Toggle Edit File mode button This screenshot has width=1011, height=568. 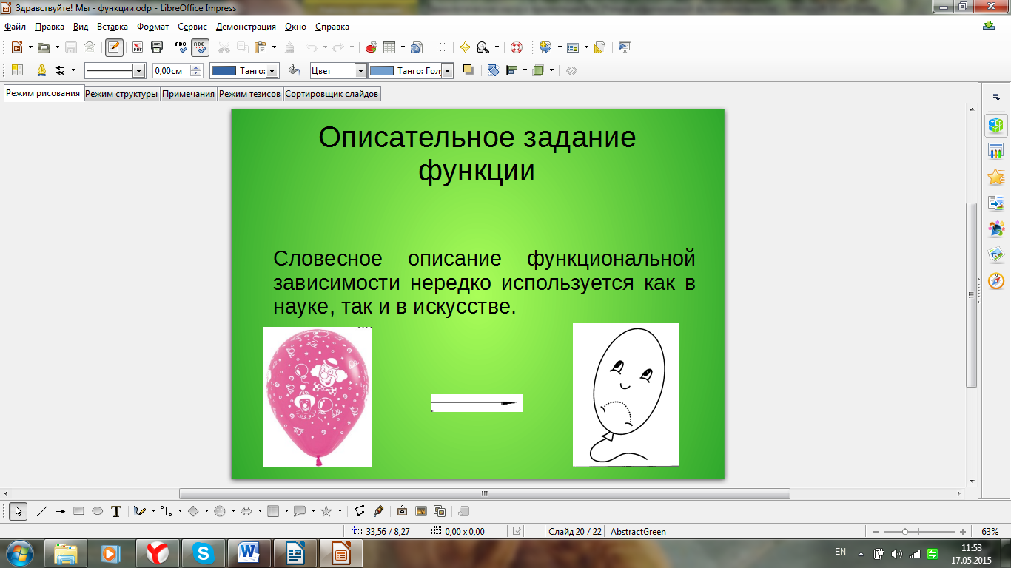tap(114, 47)
